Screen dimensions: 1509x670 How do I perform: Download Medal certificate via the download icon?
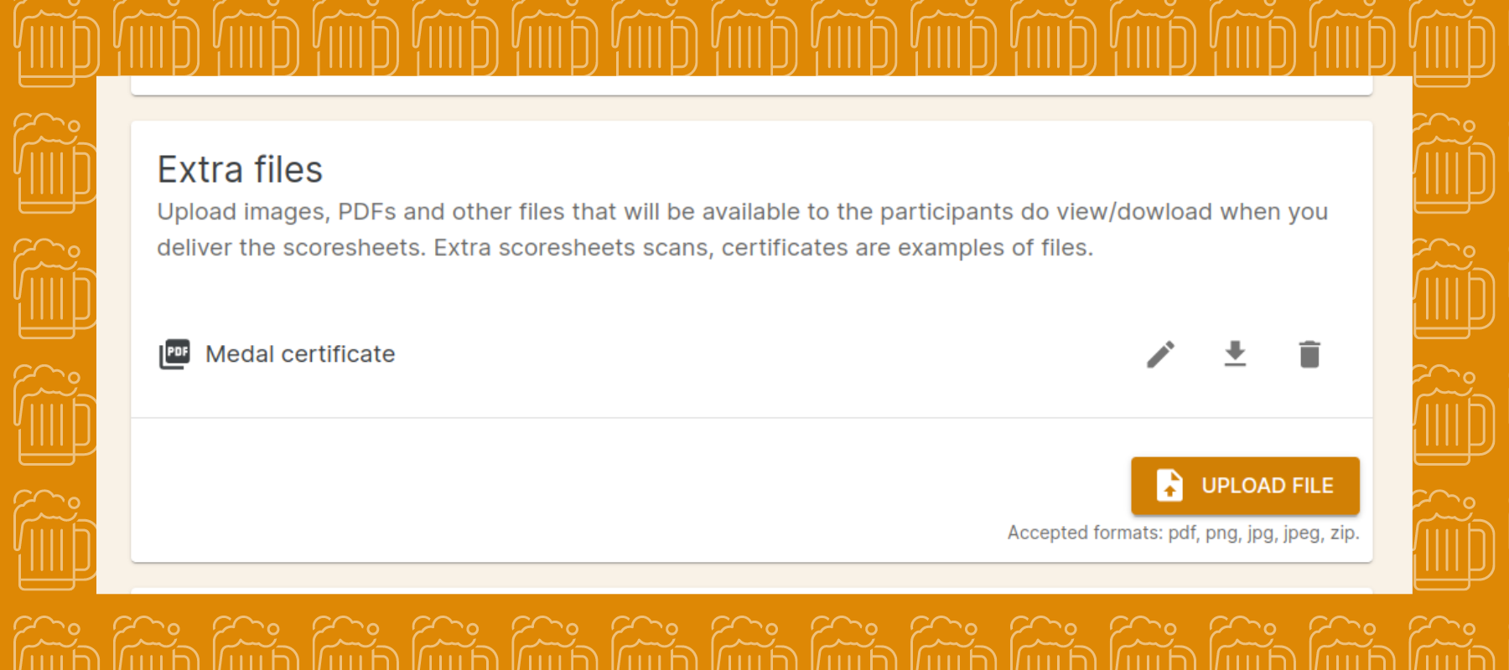1235,354
